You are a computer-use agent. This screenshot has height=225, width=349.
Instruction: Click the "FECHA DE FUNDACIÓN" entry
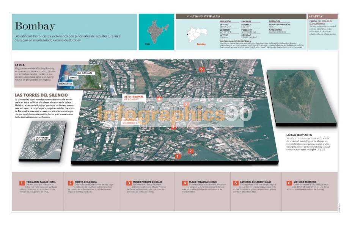point(279,25)
